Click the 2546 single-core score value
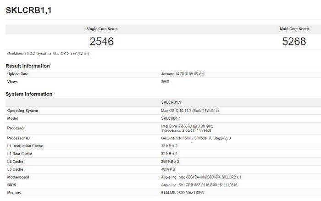 click(101, 41)
